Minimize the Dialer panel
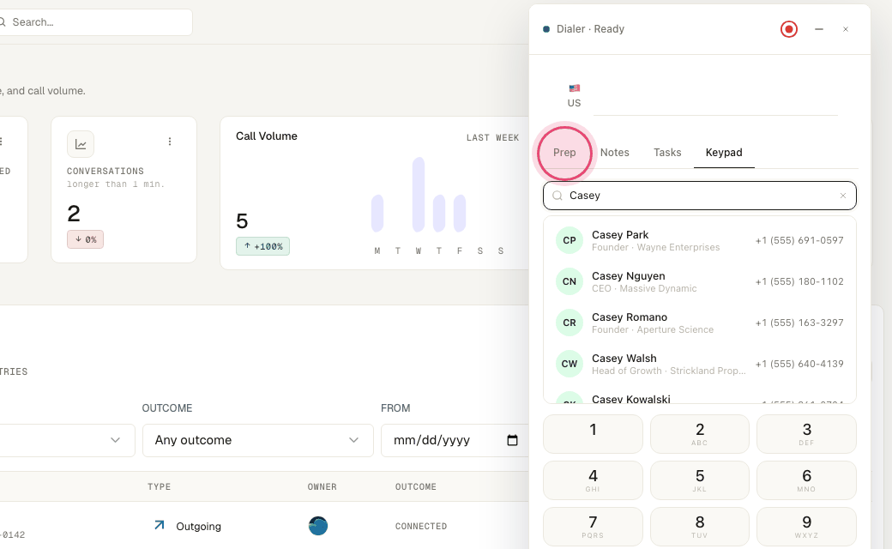 coord(818,29)
